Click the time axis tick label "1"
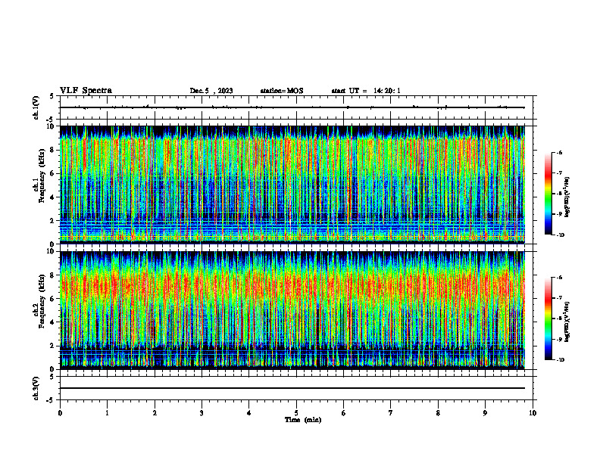 click(x=107, y=413)
